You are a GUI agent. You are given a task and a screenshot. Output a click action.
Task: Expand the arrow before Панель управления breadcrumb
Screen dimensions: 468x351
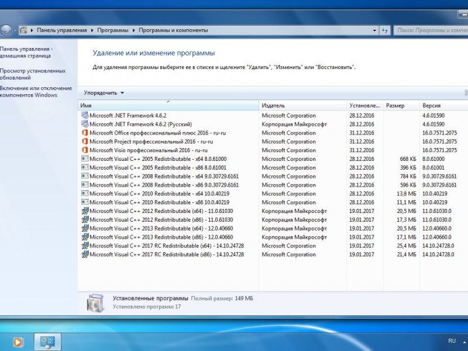tap(32, 30)
